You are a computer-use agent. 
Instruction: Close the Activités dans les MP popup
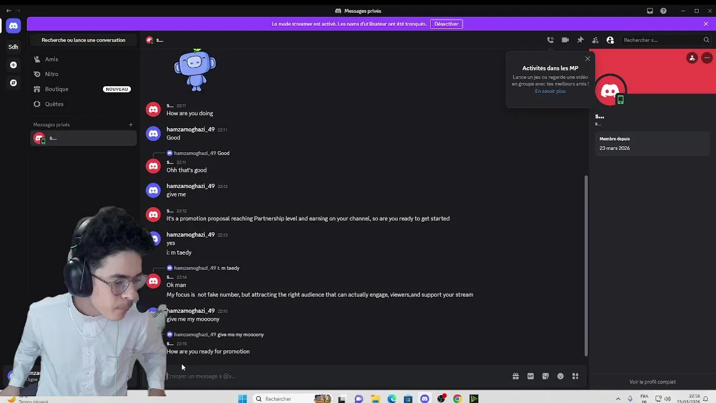coord(587,59)
